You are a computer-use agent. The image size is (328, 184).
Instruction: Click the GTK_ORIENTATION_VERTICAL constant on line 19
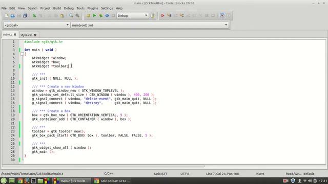(93, 115)
